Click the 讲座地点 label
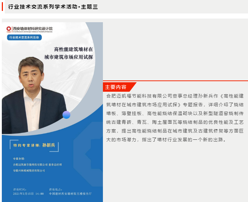This screenshot has width=248, height=202. (55, 189)
